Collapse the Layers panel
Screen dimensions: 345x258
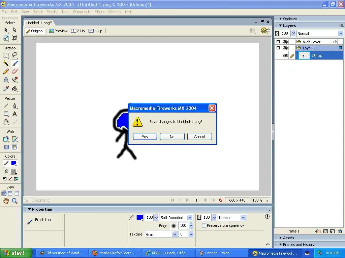tap(281, 26)
